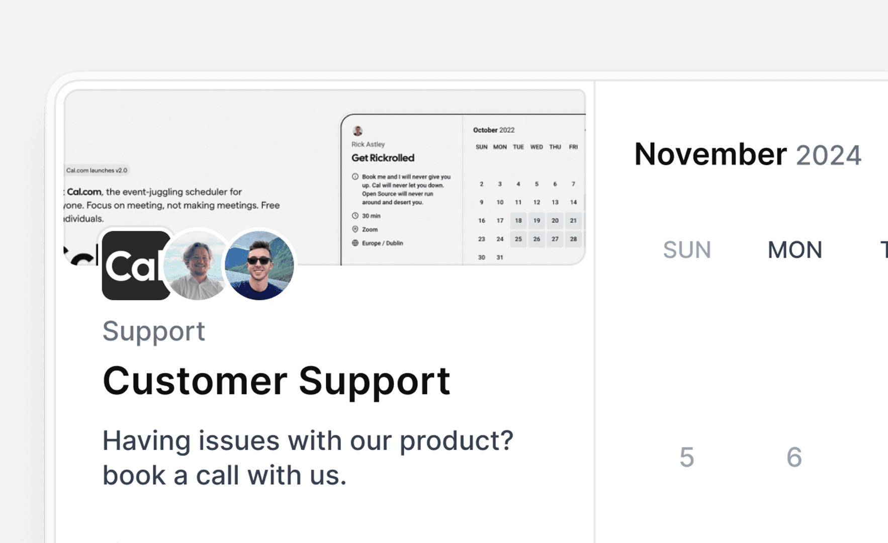Click the Get Rickrolled event title
The height and width of the screenshot is (543, 888).
coord(383,157)
